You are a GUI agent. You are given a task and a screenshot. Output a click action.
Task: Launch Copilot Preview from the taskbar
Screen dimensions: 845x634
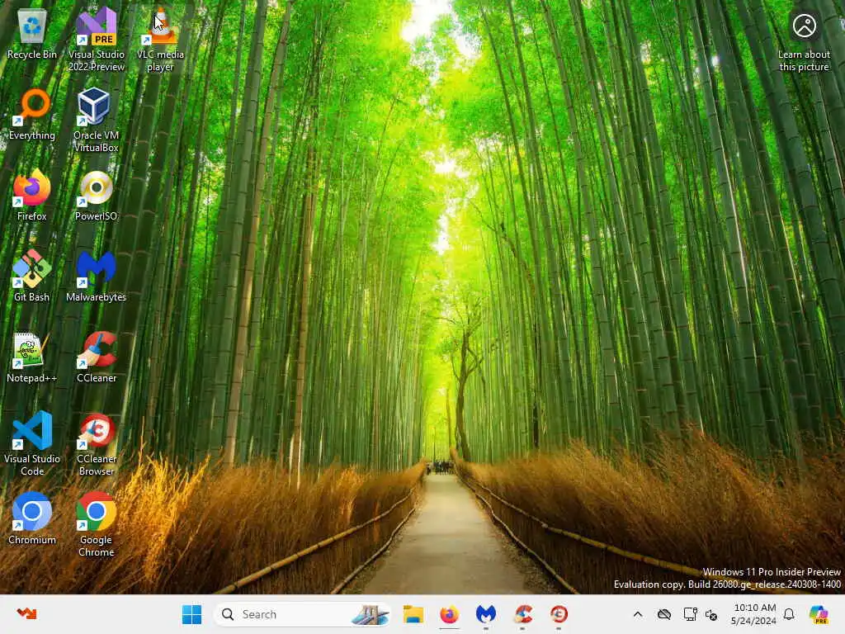coord(819,614)
